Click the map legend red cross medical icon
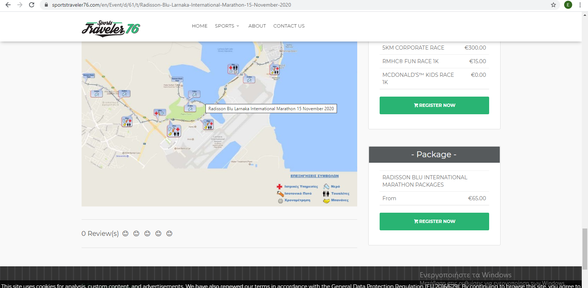This screenshot has width=588, height=288. click(x=280, y=187)
